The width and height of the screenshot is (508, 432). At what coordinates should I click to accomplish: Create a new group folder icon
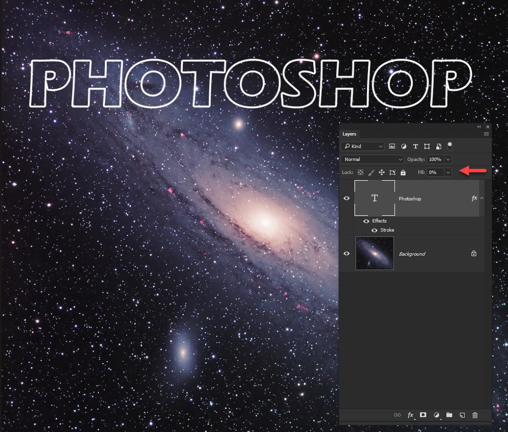point(449,415)
